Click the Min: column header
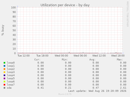 [65, 60]
